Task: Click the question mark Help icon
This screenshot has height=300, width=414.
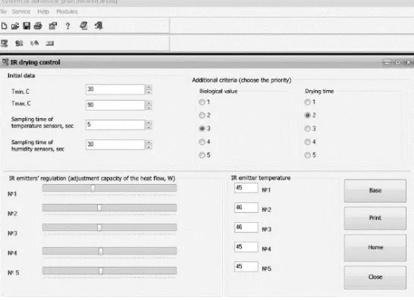Action: coord(67,26)
